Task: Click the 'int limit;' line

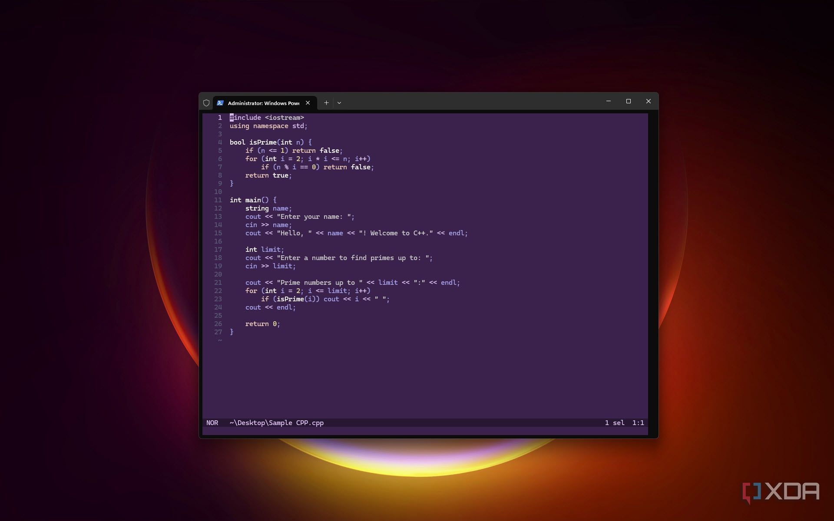Action: [265, 250]
